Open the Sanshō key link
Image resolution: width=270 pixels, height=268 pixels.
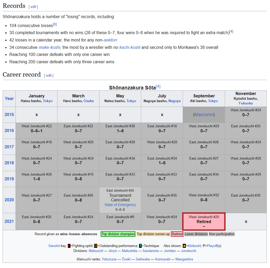(x=54, y=246)
